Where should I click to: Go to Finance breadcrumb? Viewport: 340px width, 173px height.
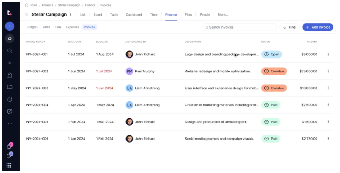coord(90,5)
